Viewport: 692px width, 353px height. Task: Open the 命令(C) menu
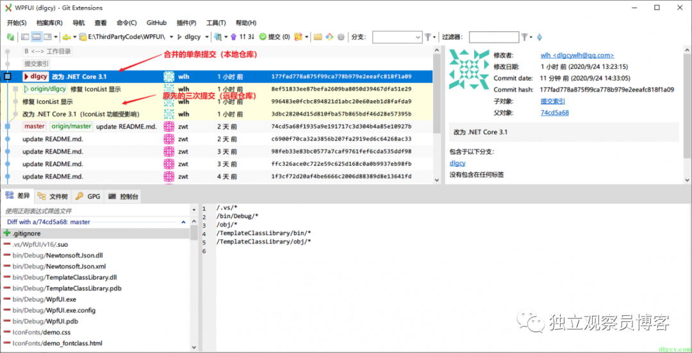127,23
